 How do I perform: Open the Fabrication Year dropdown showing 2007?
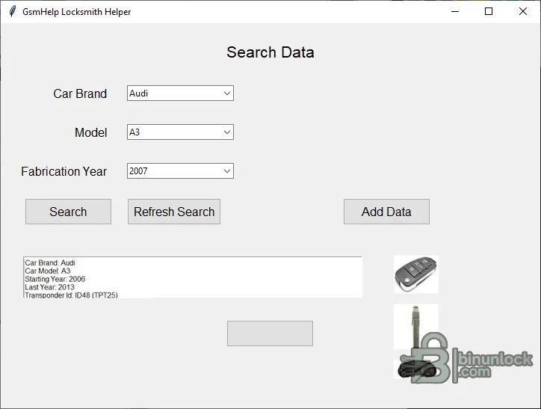click(x=180, y=170)
